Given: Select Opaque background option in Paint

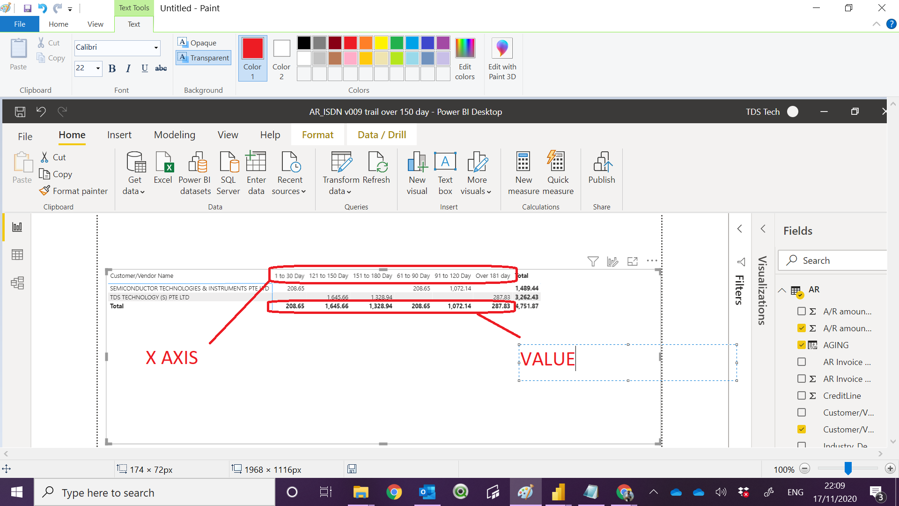Looking at the screenshot, I should pyautogui.click(x=197, y=43).
